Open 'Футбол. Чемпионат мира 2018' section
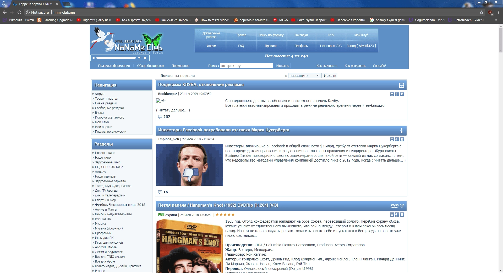The width and height of the screenshot is (503, 273). (120, 205)
